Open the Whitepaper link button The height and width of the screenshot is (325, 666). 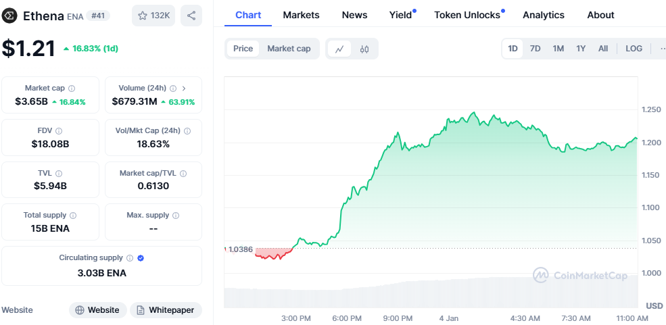coord(166,310)
